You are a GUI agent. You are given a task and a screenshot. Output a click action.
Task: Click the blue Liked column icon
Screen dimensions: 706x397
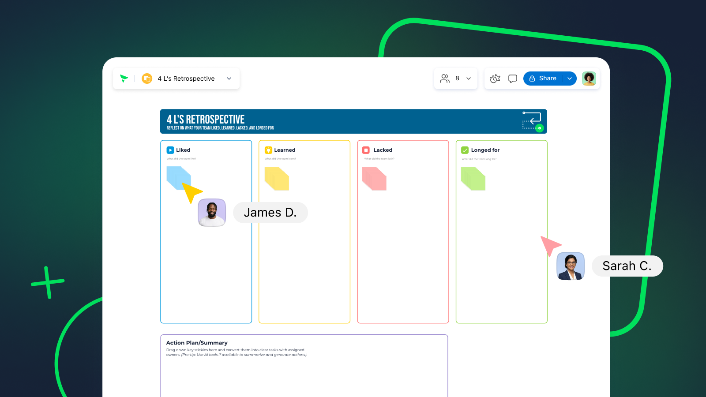point(170,150)
